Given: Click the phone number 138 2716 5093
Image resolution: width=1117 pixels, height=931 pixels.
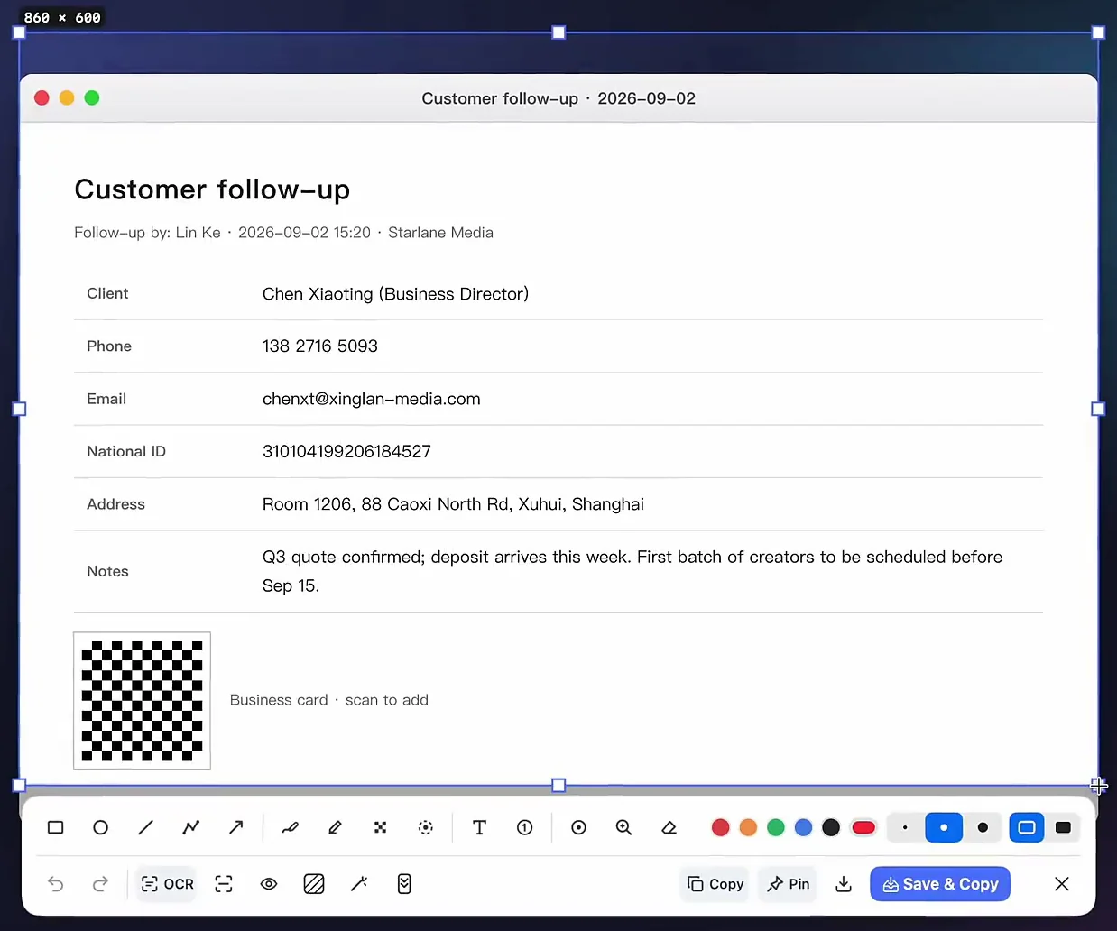Looking at the screenshot, I should [x=320, y=346].
